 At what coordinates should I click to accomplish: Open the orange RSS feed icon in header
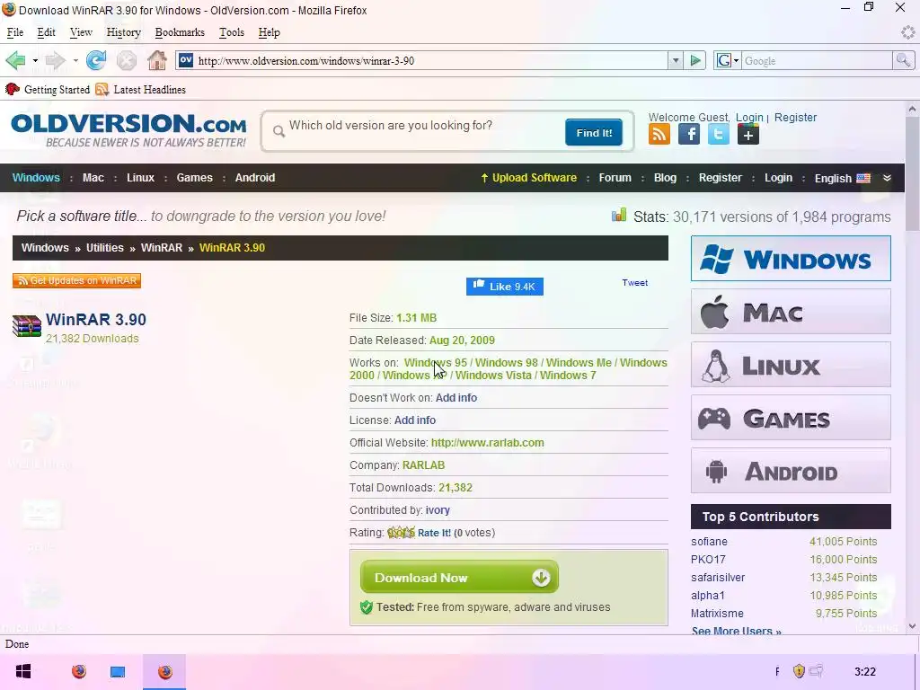tap(659, 135)
